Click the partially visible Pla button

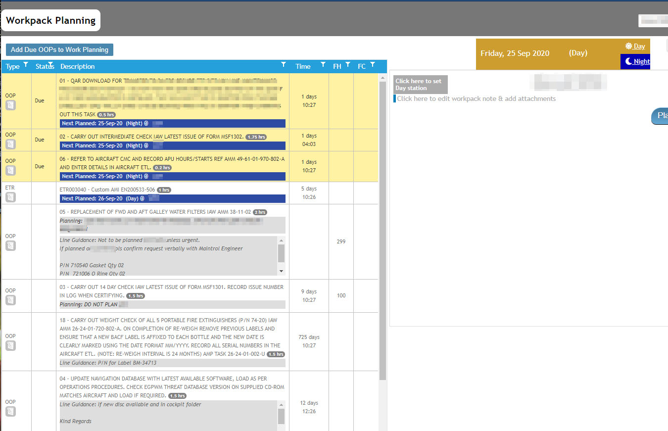tap(660, 116)
